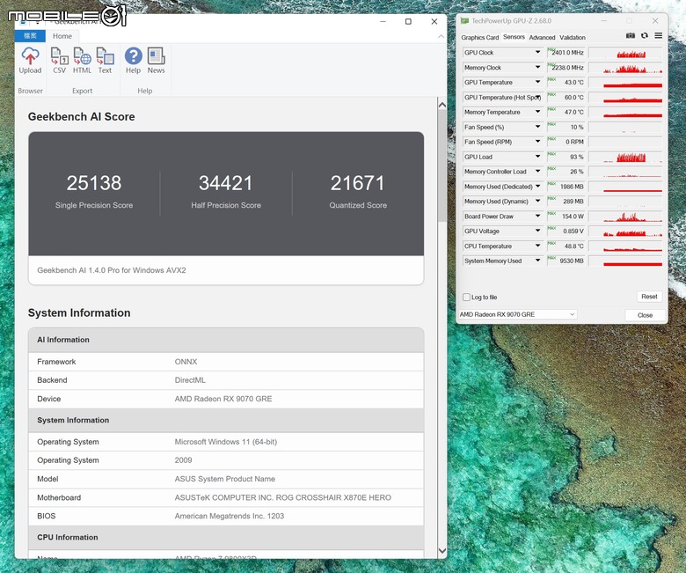
Task: Open the Help icon in ribbon
Action: [x=134, y=61]
